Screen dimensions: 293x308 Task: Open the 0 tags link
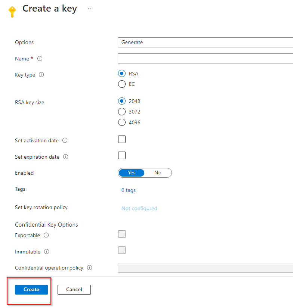click(x=129, y=190)
